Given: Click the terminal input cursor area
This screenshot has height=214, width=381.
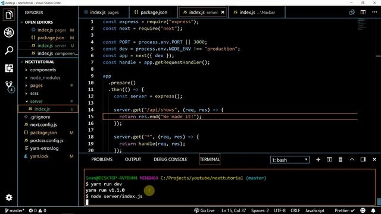Looking at the screenshot, I should pos(87,202).
